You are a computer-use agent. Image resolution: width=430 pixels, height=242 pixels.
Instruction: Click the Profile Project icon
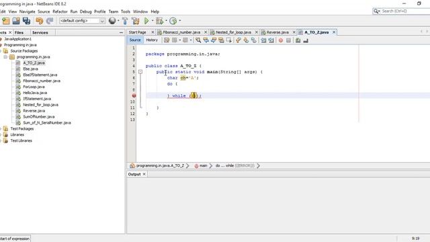pos(173,21)
